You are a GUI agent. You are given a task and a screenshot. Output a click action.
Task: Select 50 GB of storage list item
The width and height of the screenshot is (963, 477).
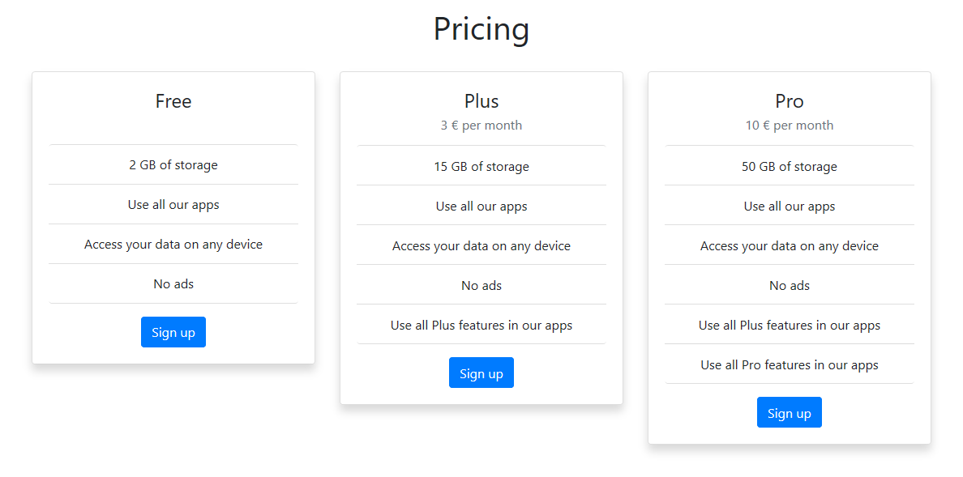[789, 167]
